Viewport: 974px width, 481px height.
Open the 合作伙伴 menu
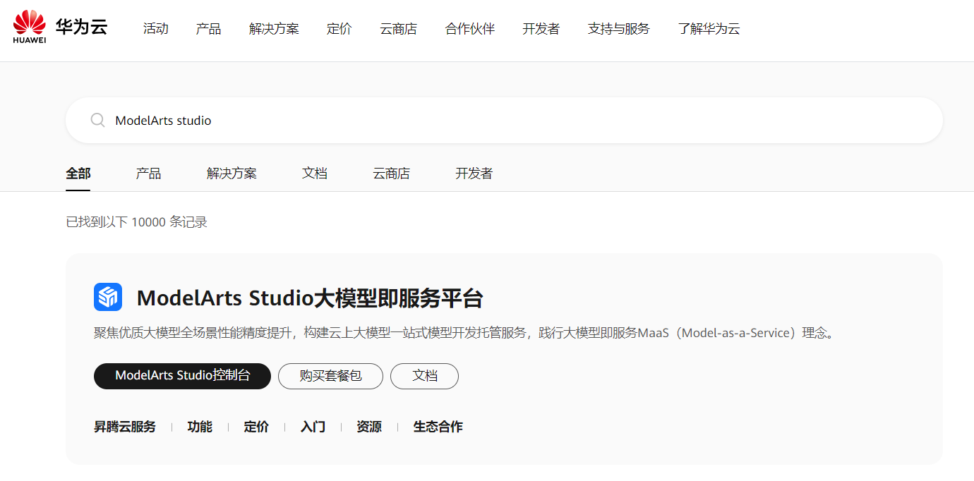click(470, 29)
